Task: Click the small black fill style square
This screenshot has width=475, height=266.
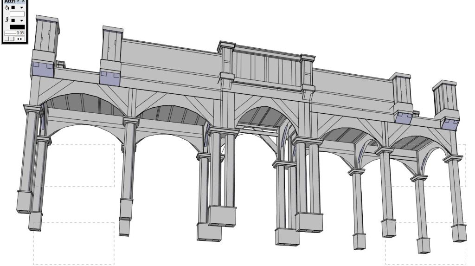Action: point(14,8)
